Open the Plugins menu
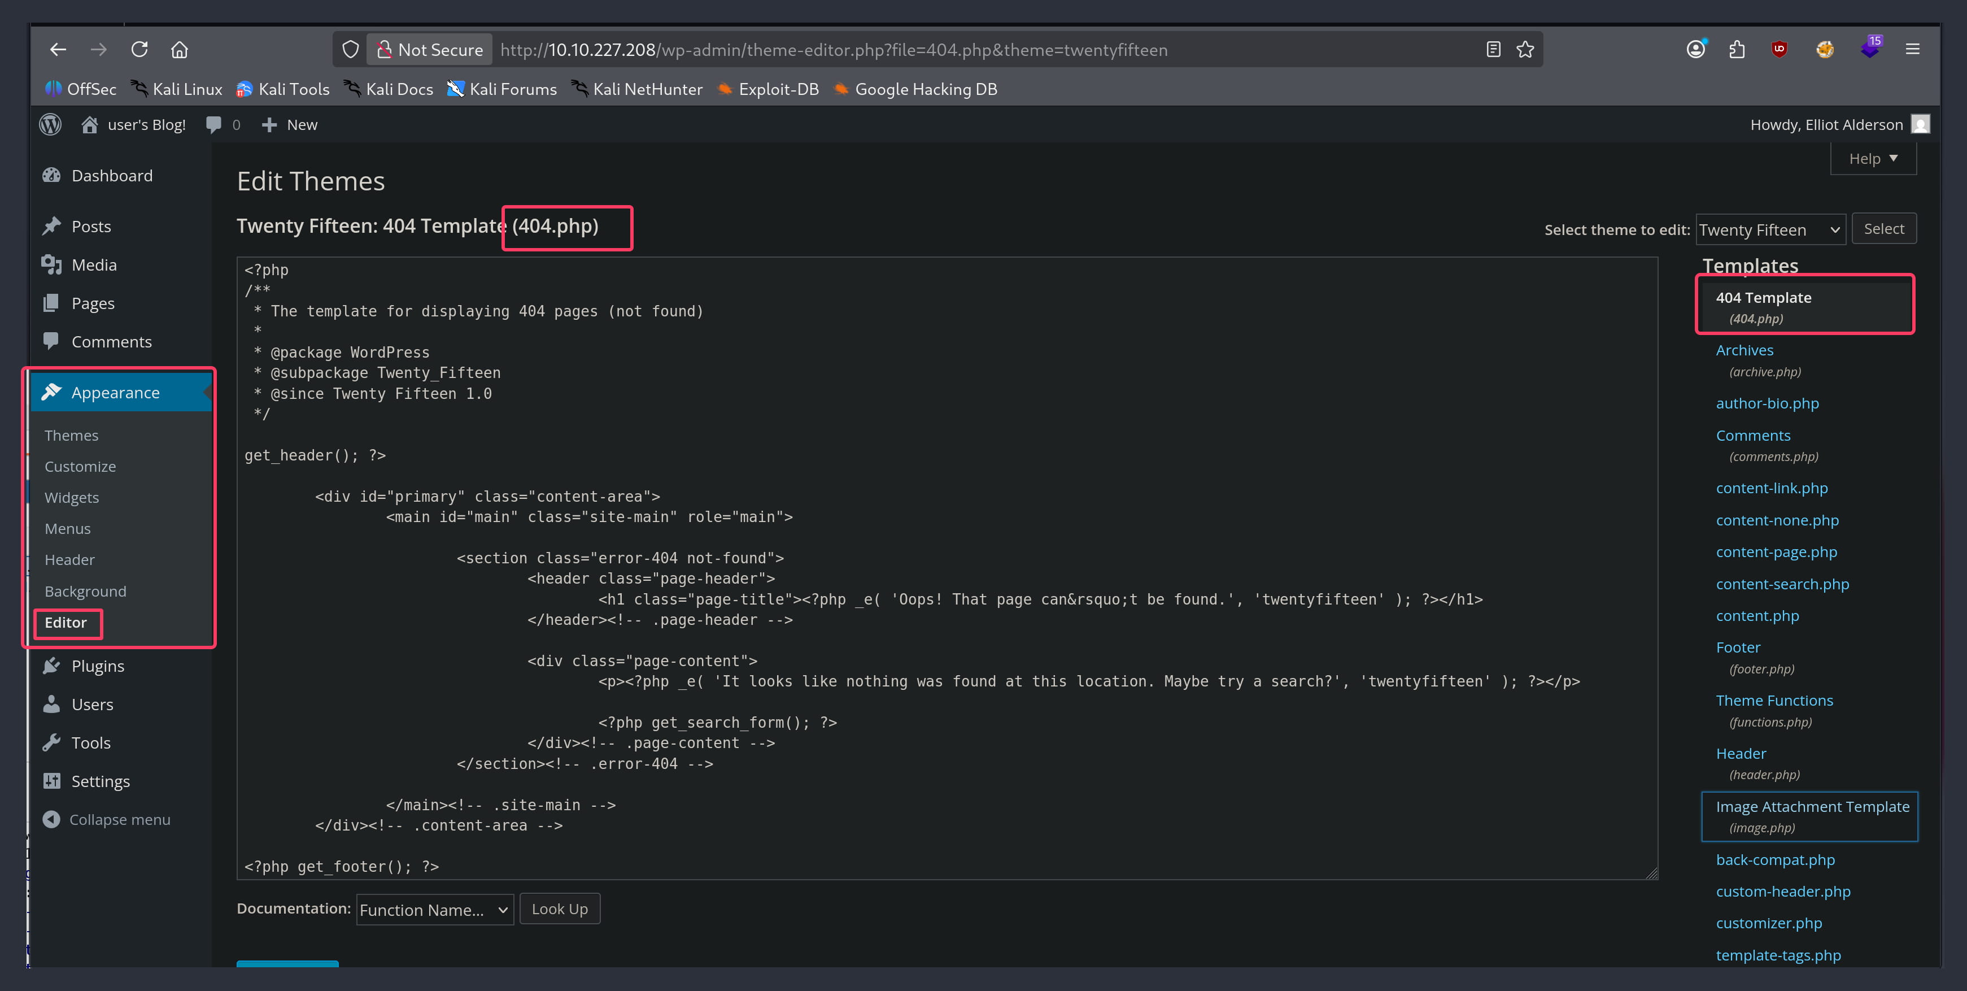 click(97, 666)
